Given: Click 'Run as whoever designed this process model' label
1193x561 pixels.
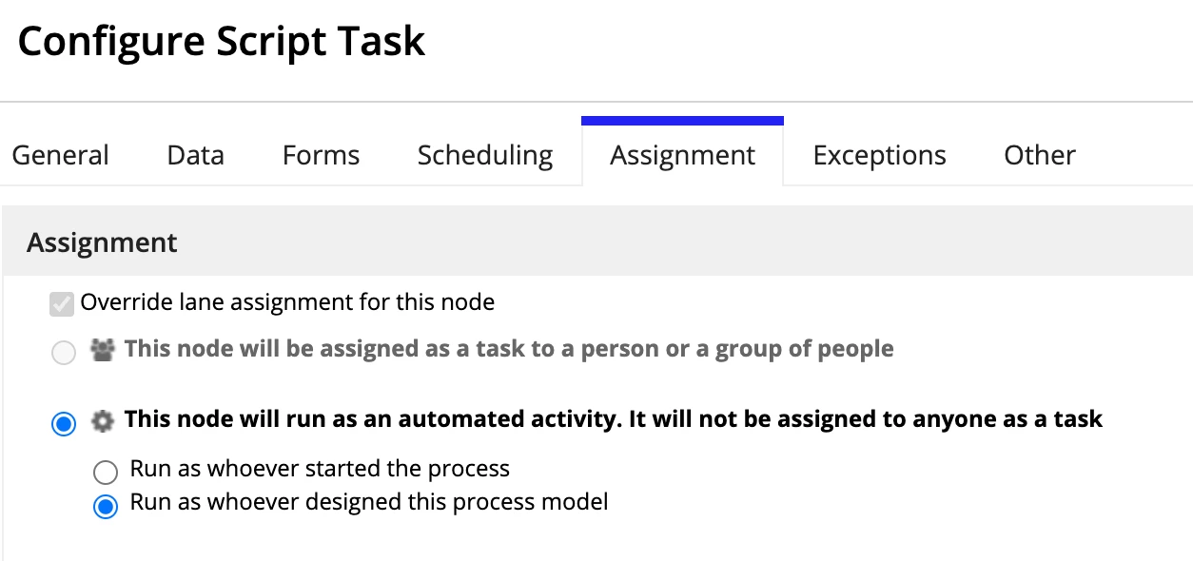Looking at the screenshot, I should [x=369, y=502].
